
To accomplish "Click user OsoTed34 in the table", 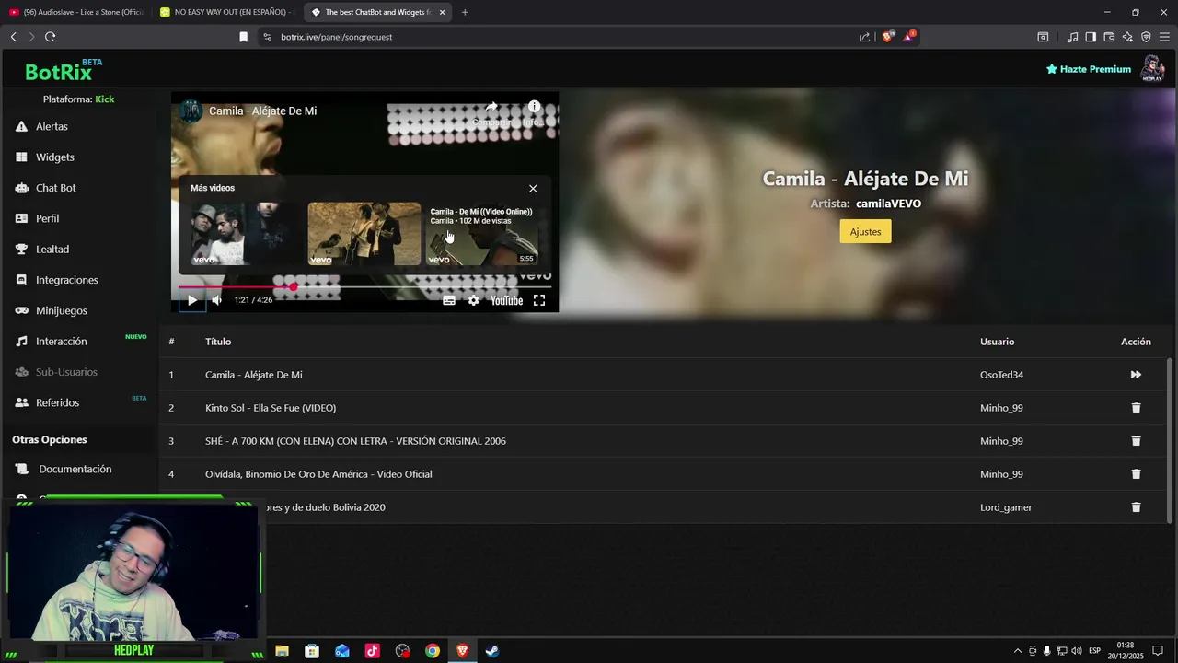I will tap(1001, 375).
